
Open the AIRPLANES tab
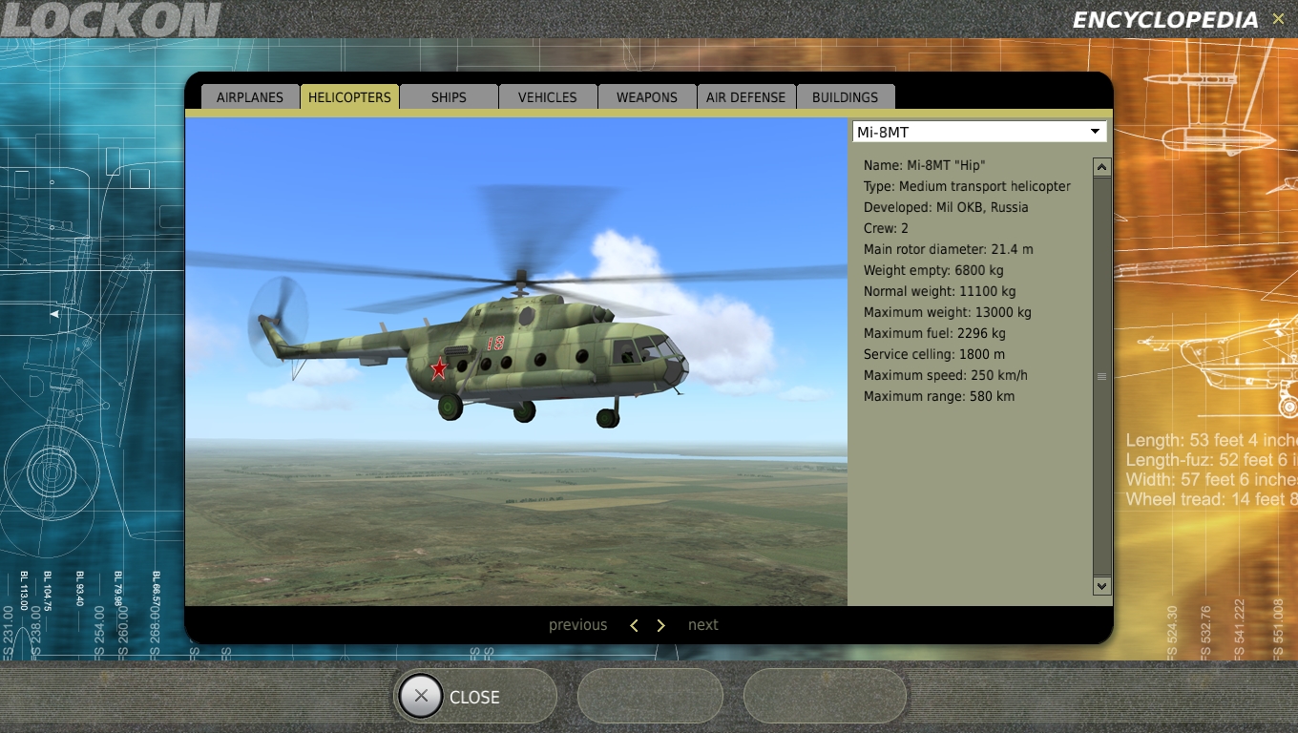click(x=250, y=97)
